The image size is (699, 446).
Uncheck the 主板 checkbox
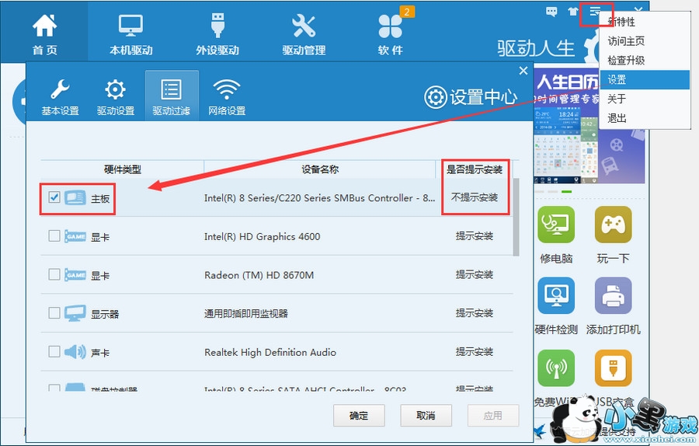coord(54,197)
